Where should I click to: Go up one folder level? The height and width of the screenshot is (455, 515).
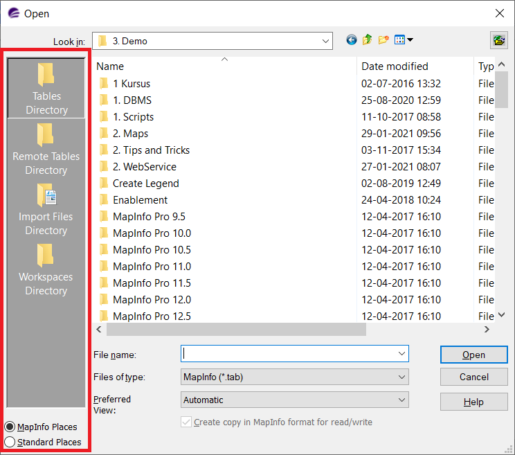tap(367, 40)
